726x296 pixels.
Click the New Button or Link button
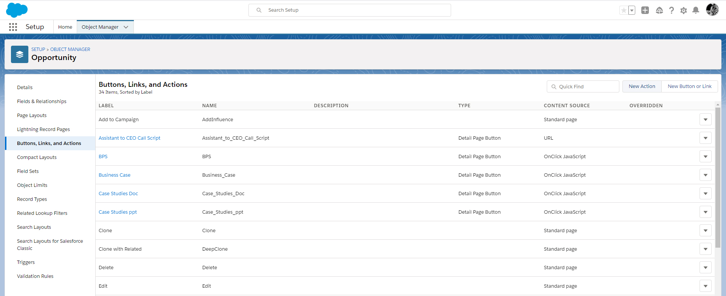689,86
